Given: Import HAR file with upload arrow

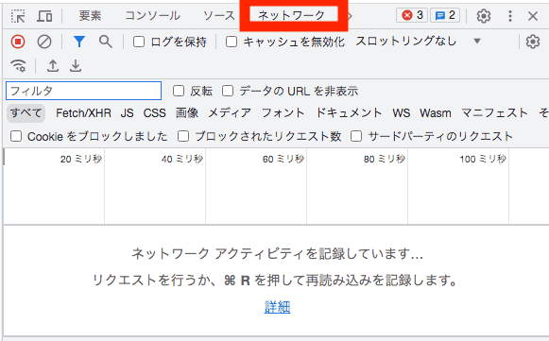Looking at the screenshot, I should pyautogui.click(x=53, y=65).
